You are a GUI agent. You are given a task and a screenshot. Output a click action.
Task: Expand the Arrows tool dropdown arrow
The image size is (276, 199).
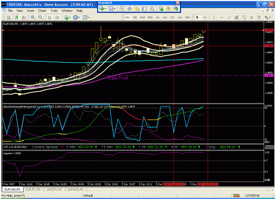(x=270, y=17)
